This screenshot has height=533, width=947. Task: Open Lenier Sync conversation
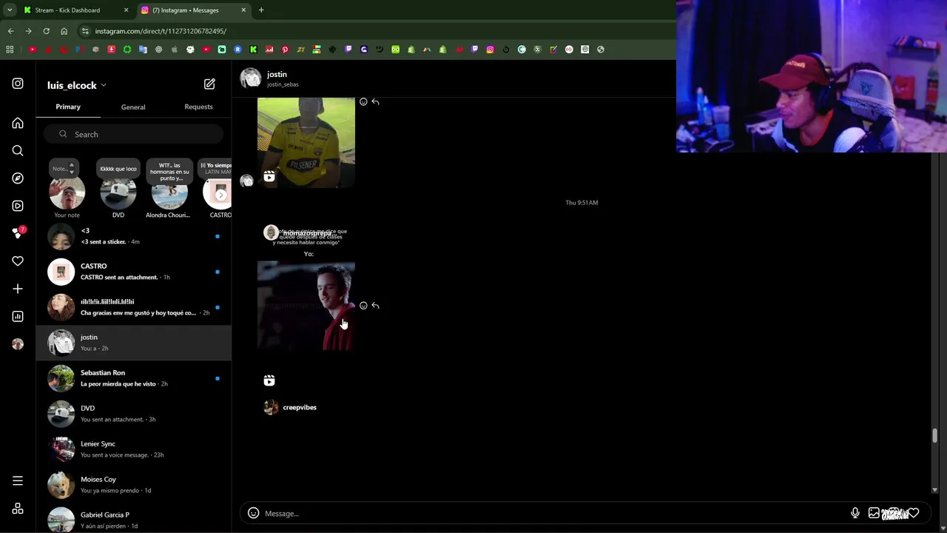click(x=134, y=449)
